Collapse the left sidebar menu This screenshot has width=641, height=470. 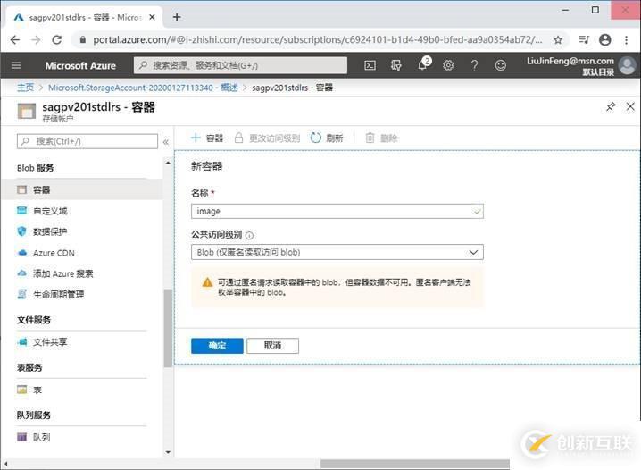pyautogui.click(x=165, y=142)
